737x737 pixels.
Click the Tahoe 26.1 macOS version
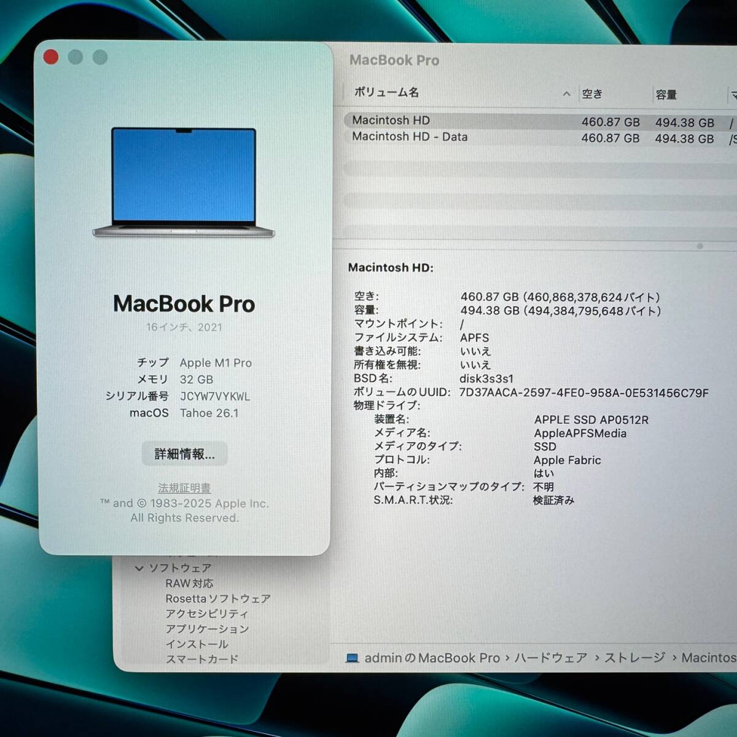209,413
